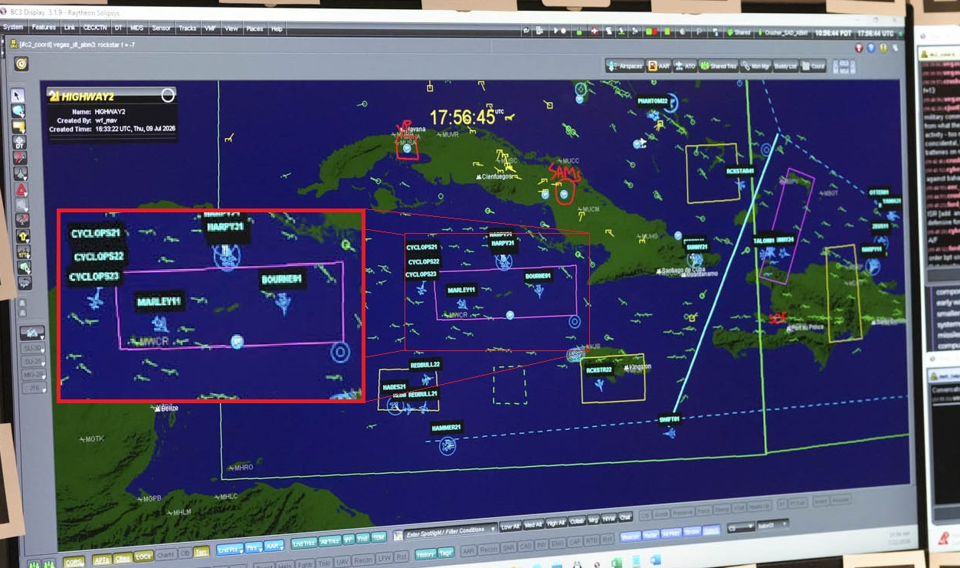The image size is (960, 568).
Task: Toggle the LOCs overlay button
Action: click(x=143, y=557)
